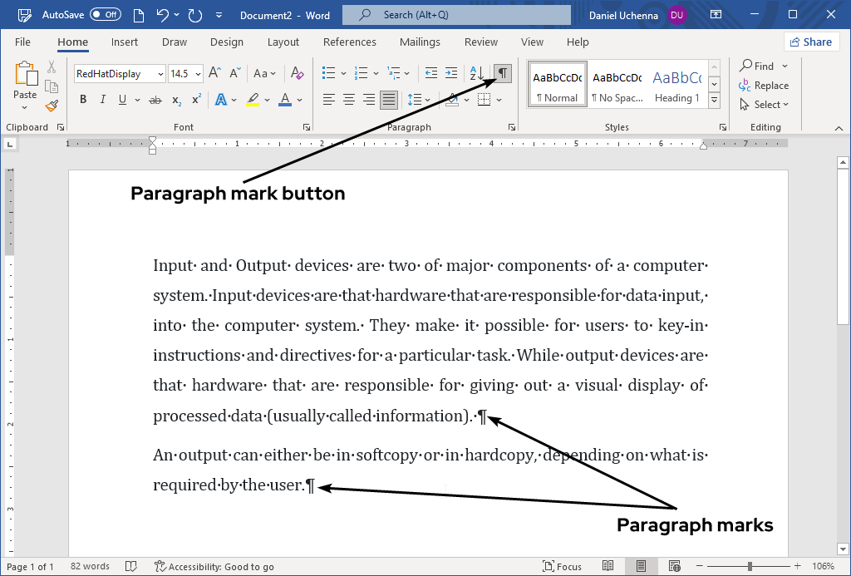Click the Decrease Indent icon
Viewport: 851px width, 576px height.
click(430, 73)
